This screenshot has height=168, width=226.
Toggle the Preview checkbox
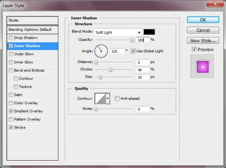click(194, 49)
